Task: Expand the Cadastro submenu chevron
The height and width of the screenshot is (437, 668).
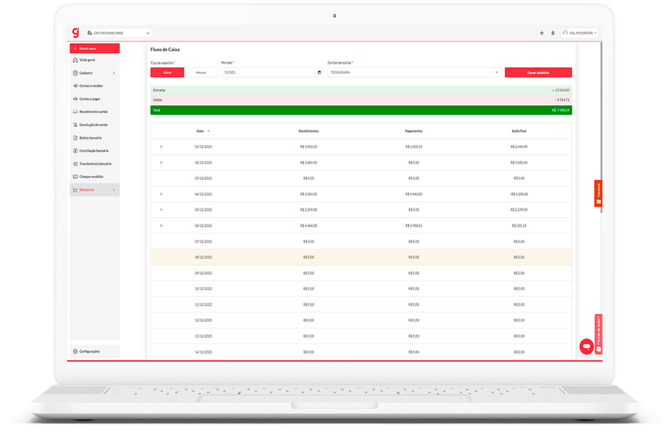Action: point(114,73)
